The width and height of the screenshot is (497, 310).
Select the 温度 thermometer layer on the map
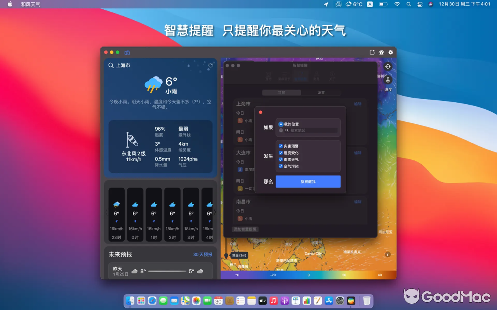pyautogui.click(x=387, y=80)
